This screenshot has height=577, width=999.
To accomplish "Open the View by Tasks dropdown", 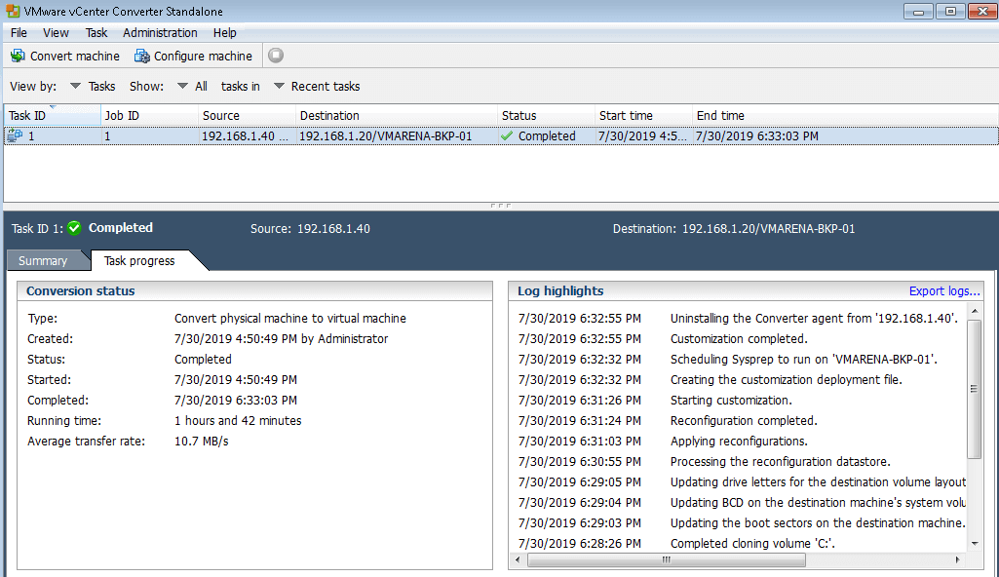I will point(75,86).
